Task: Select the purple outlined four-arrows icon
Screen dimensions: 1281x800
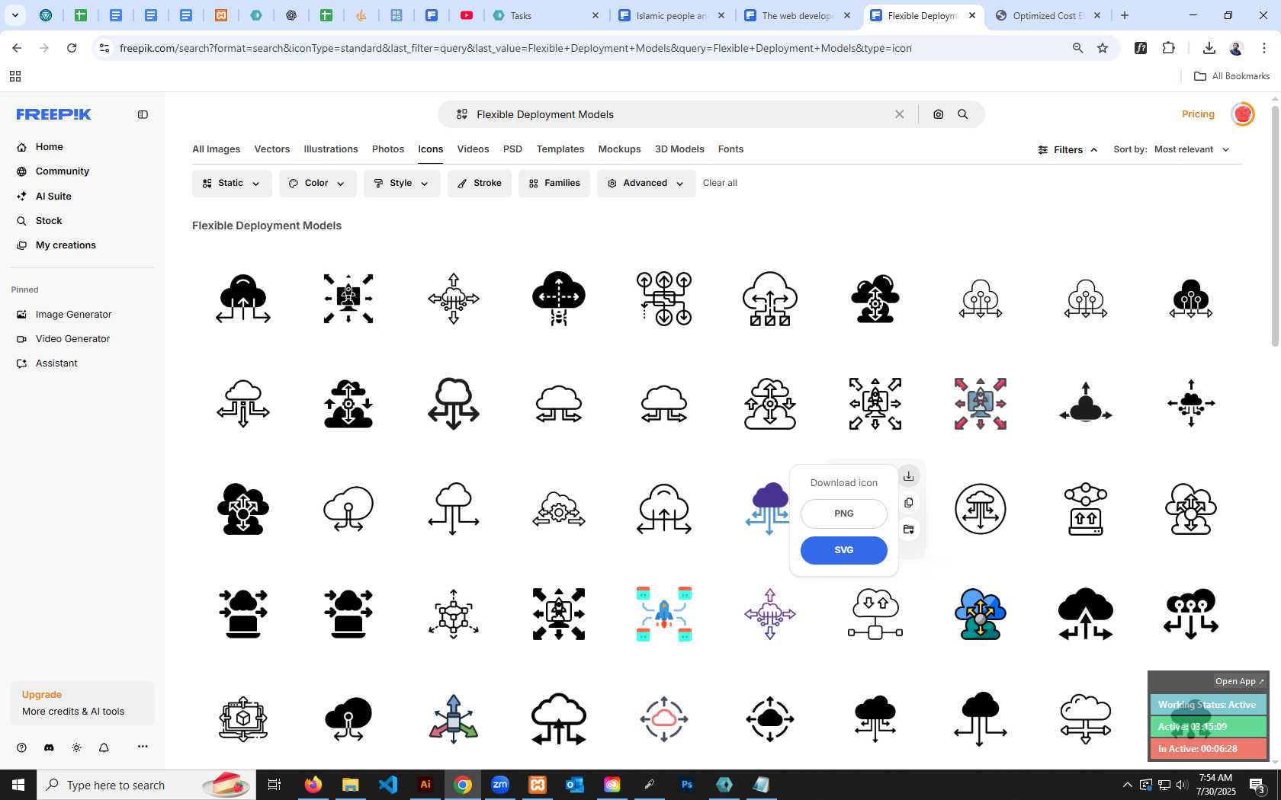Action: click(770, 614)
